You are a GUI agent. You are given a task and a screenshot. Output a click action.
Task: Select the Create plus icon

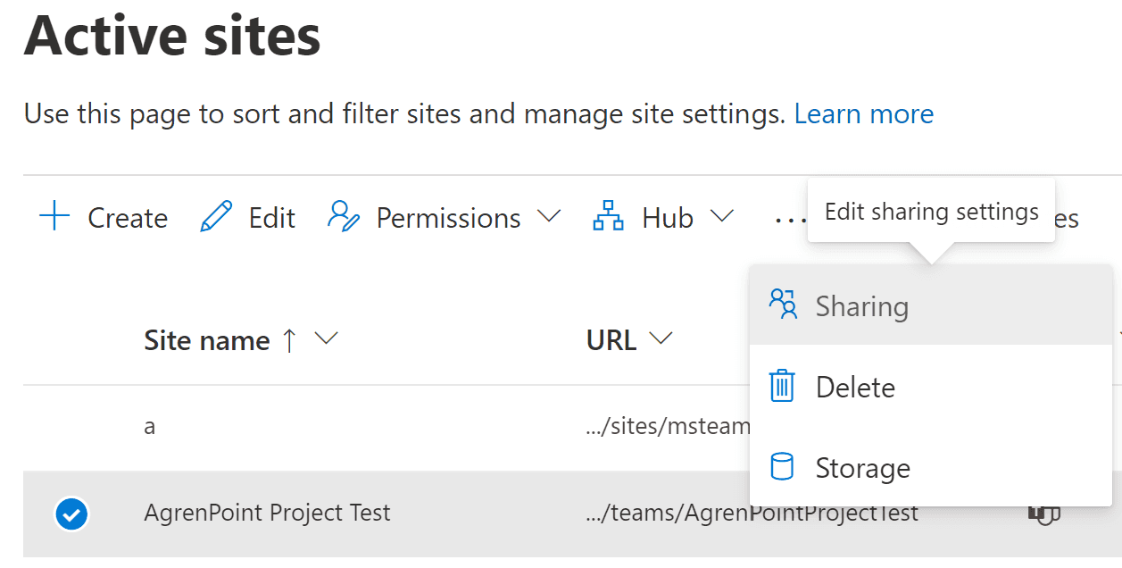point(53,216)
